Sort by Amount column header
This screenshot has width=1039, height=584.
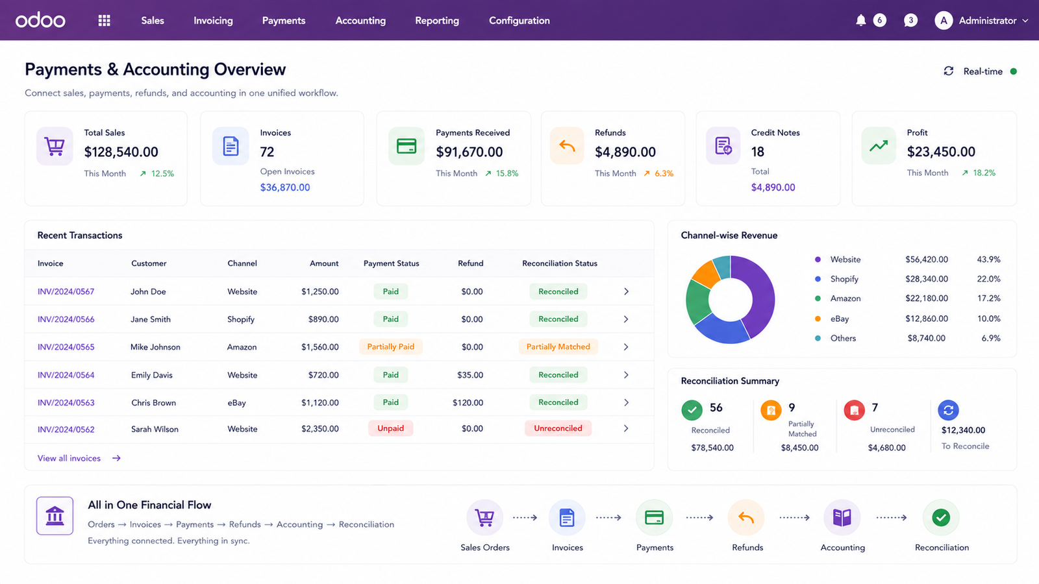(324, 263)
